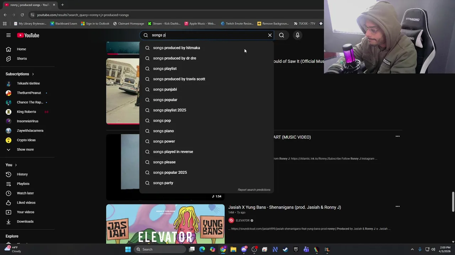Open Epic Games launcher from taskbar
455x255 pixels.
tap(296, 249)
